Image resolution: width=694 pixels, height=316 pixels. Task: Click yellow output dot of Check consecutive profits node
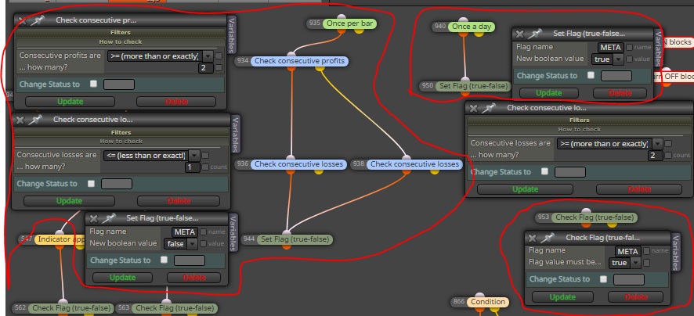[320, 67]
